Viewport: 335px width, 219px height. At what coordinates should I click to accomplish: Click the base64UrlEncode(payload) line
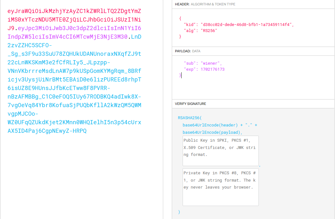(x=212, y=132)
